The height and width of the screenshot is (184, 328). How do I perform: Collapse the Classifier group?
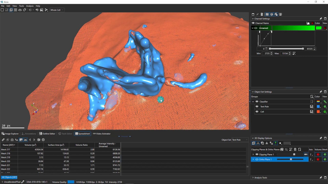pyautogui.click(x=253, y=101)
